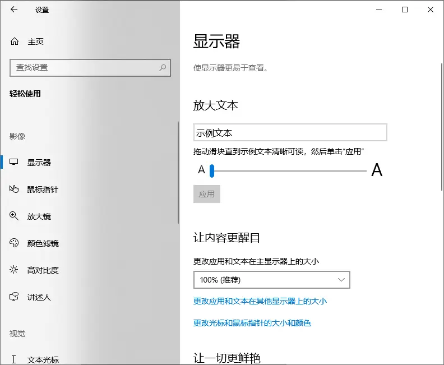Close the 设置 window
The image size is (444, 365).
pos(430,10)
